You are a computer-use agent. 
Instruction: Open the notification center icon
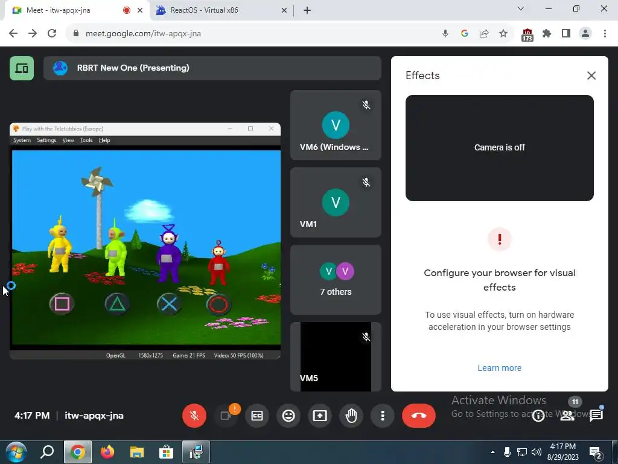[594, 452]
